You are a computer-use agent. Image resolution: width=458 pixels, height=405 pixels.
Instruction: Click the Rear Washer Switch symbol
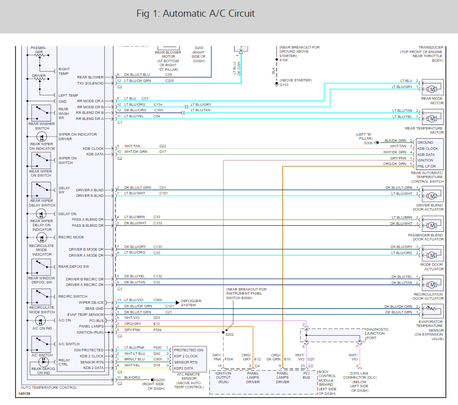click(x=42, y=112)
